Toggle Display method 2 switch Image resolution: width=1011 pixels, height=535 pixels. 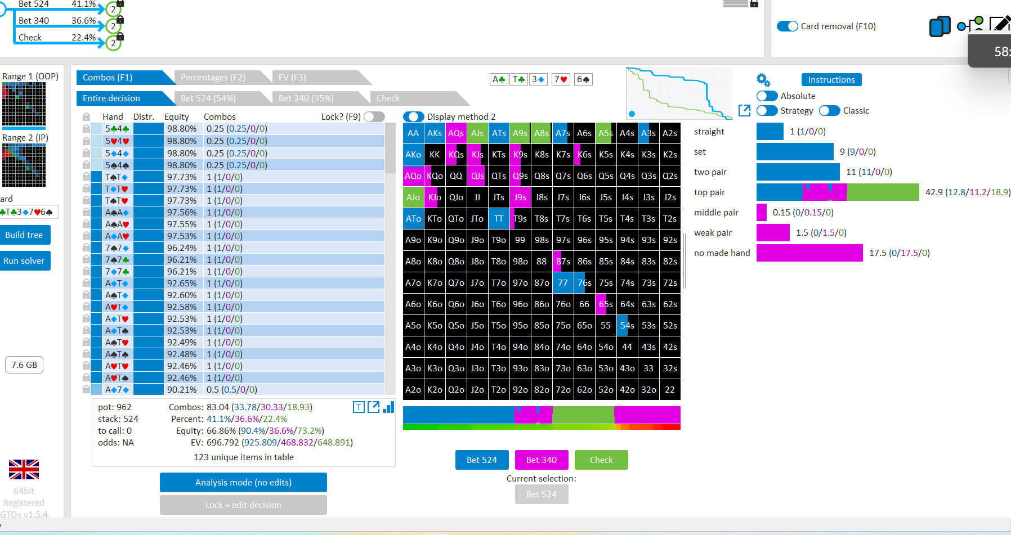click(414, 116)
